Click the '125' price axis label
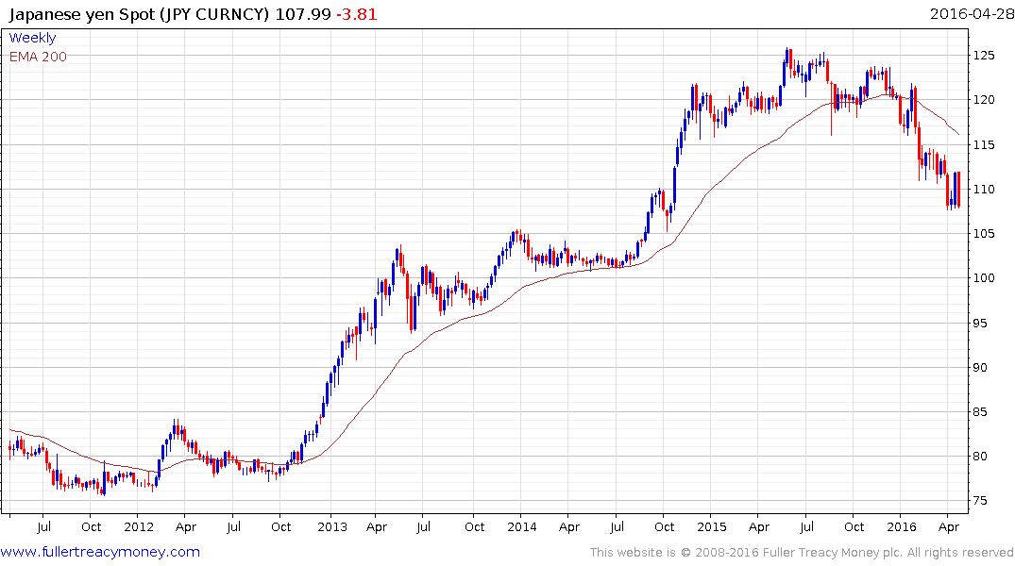Screen dimensions: 1015x566 pyautogui.click(x=984, y=55)
